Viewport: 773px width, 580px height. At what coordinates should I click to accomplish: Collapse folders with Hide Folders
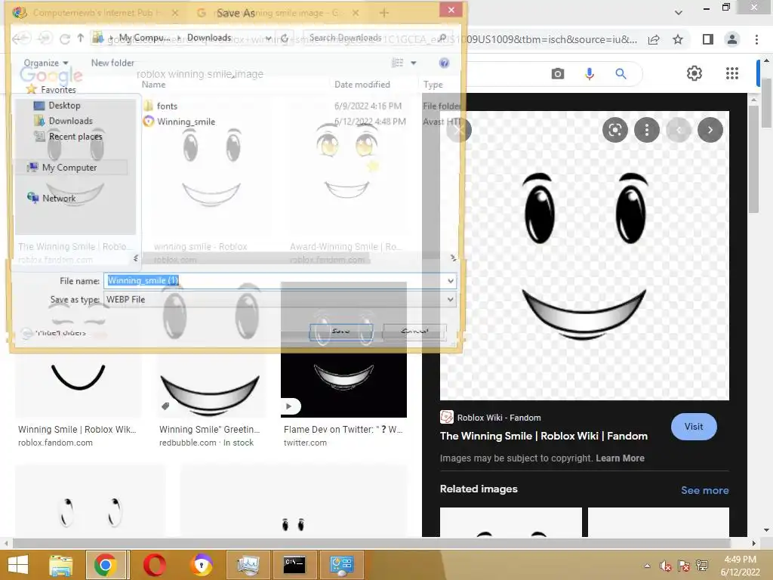click(54, 333)
